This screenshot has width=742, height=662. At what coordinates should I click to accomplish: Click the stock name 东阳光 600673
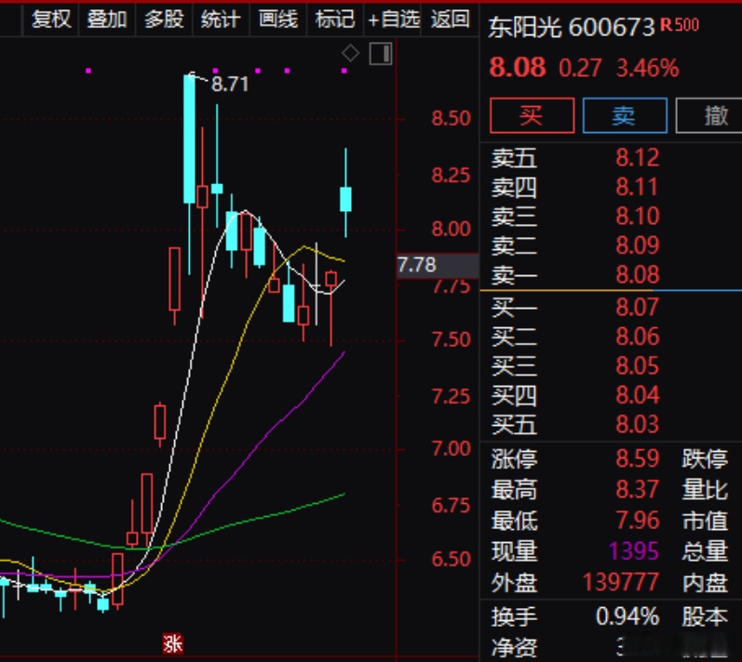(x=572, y=27)
